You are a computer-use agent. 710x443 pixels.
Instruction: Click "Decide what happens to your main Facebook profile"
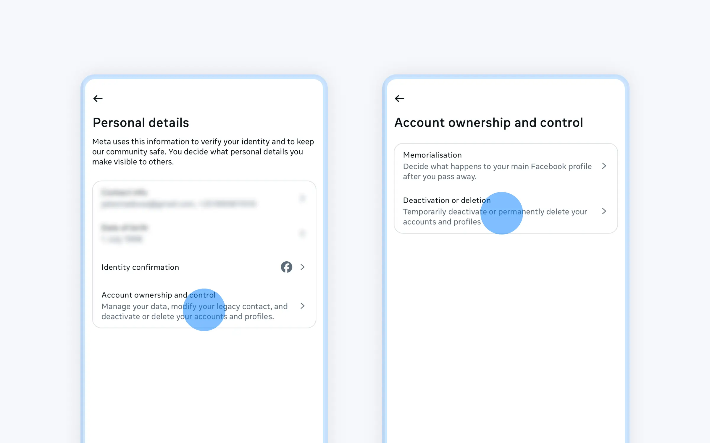pyautogui.click(x=497, y=167)
